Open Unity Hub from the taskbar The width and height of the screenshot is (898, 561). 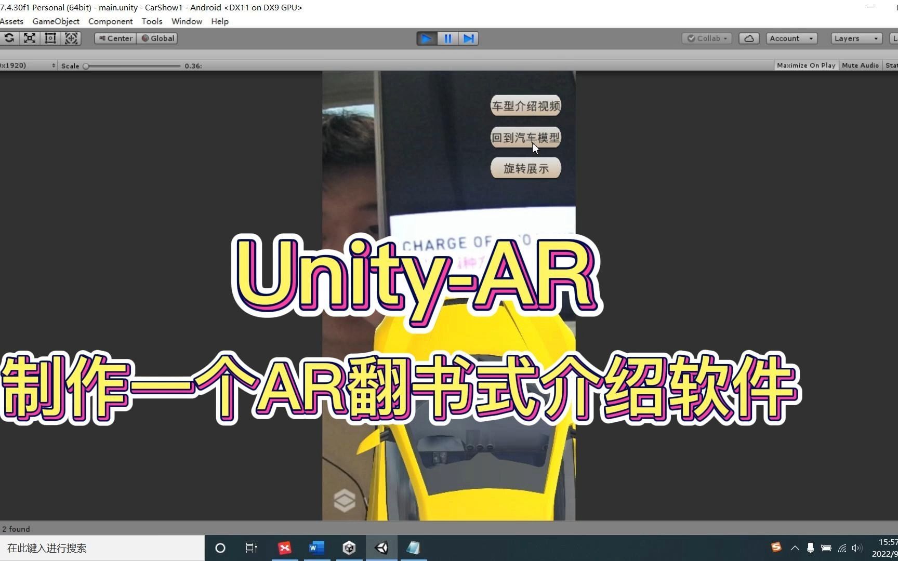349,548
